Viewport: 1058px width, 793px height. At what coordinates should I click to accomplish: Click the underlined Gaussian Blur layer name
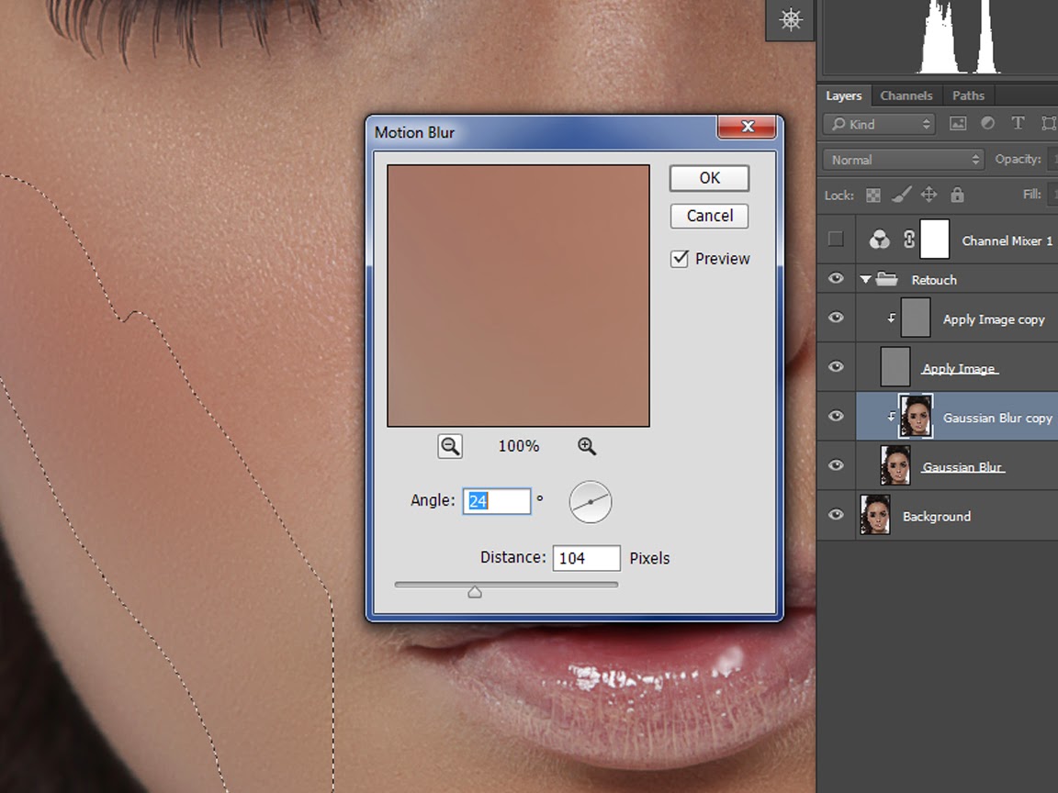(x=962, y=466)
